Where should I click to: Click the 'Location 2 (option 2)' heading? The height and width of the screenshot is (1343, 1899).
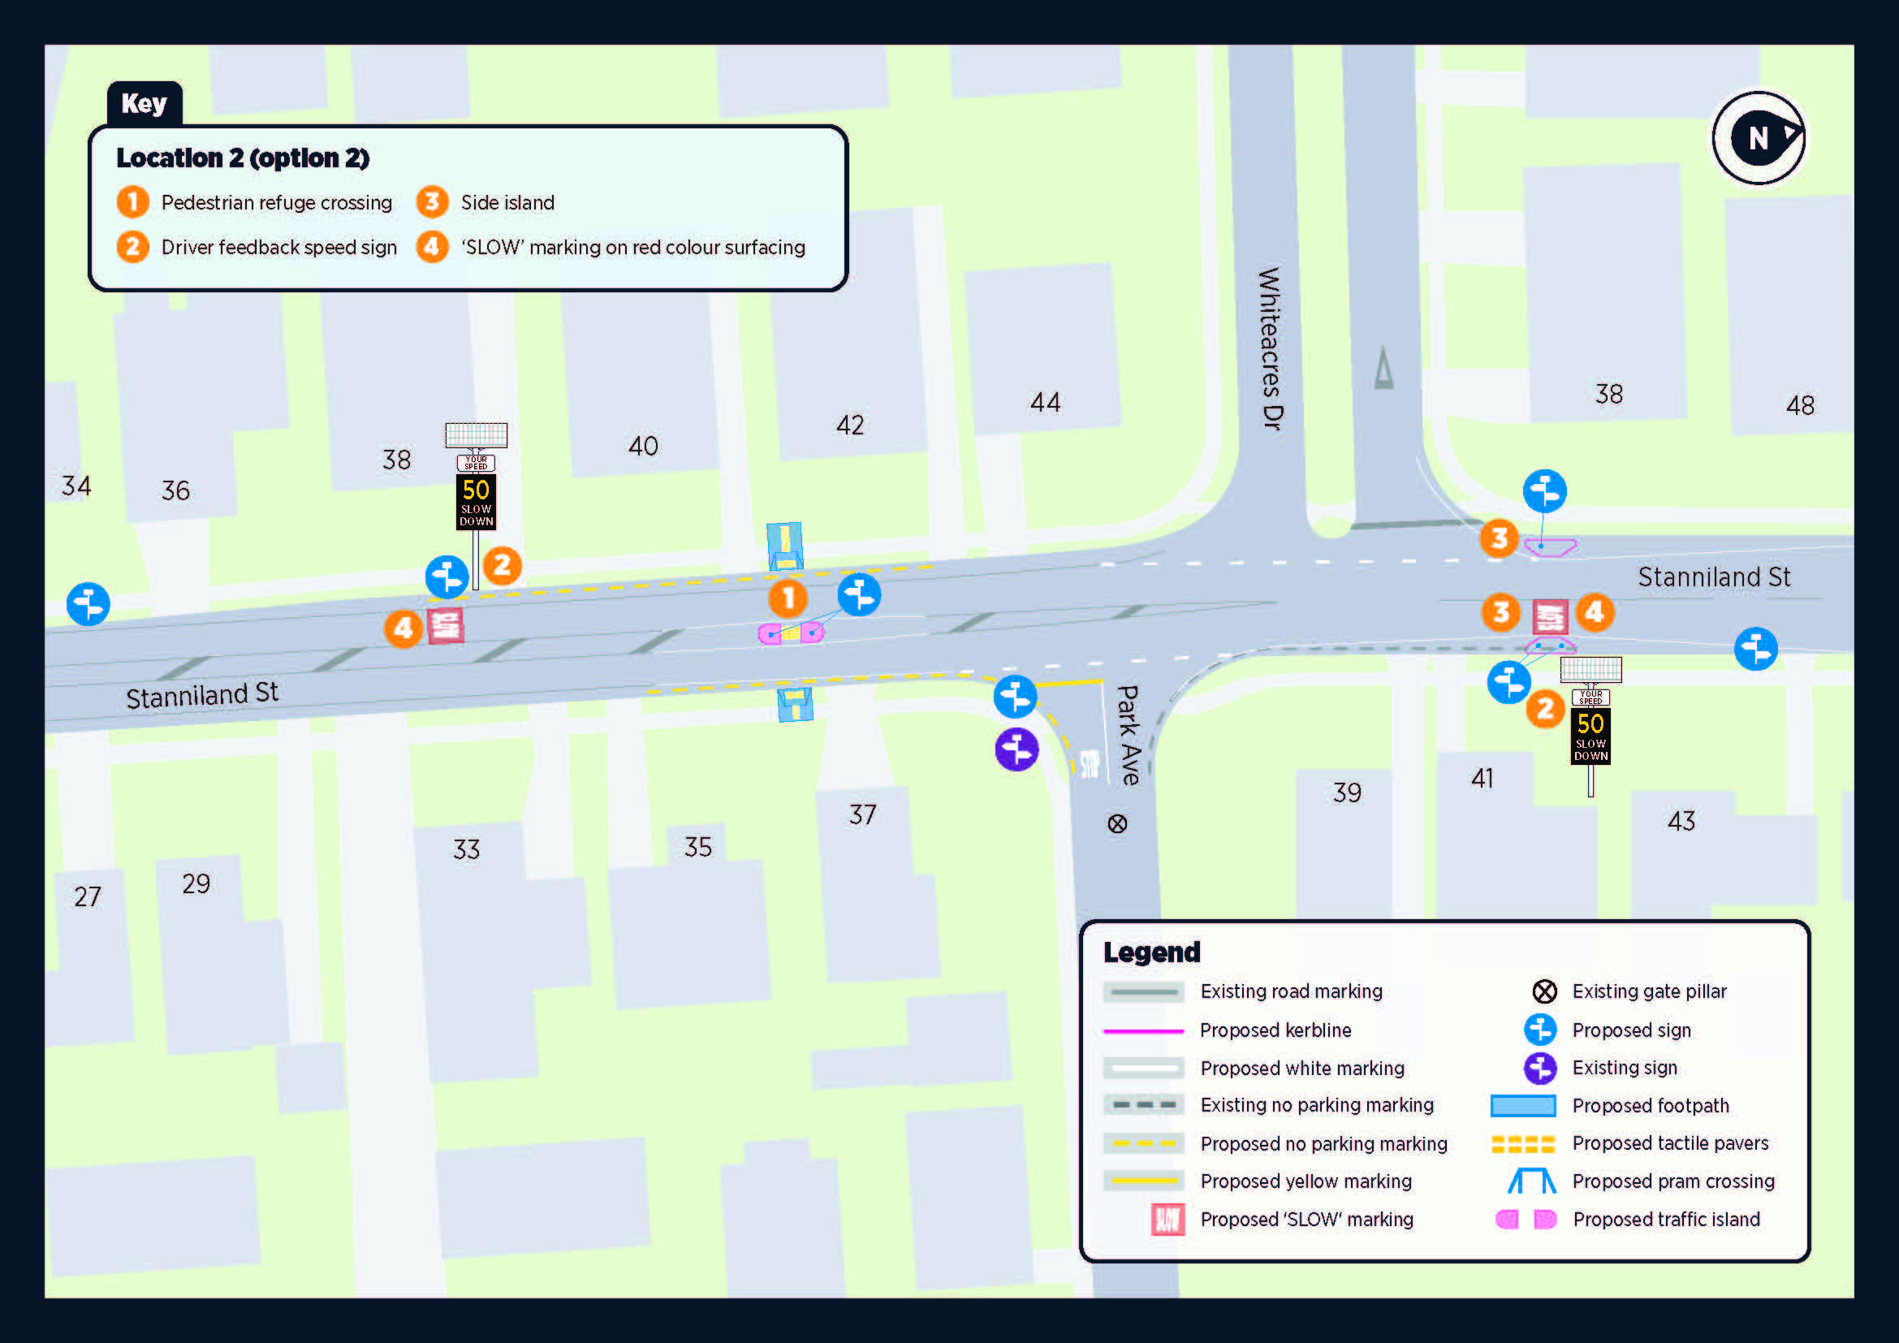[242, 158]
